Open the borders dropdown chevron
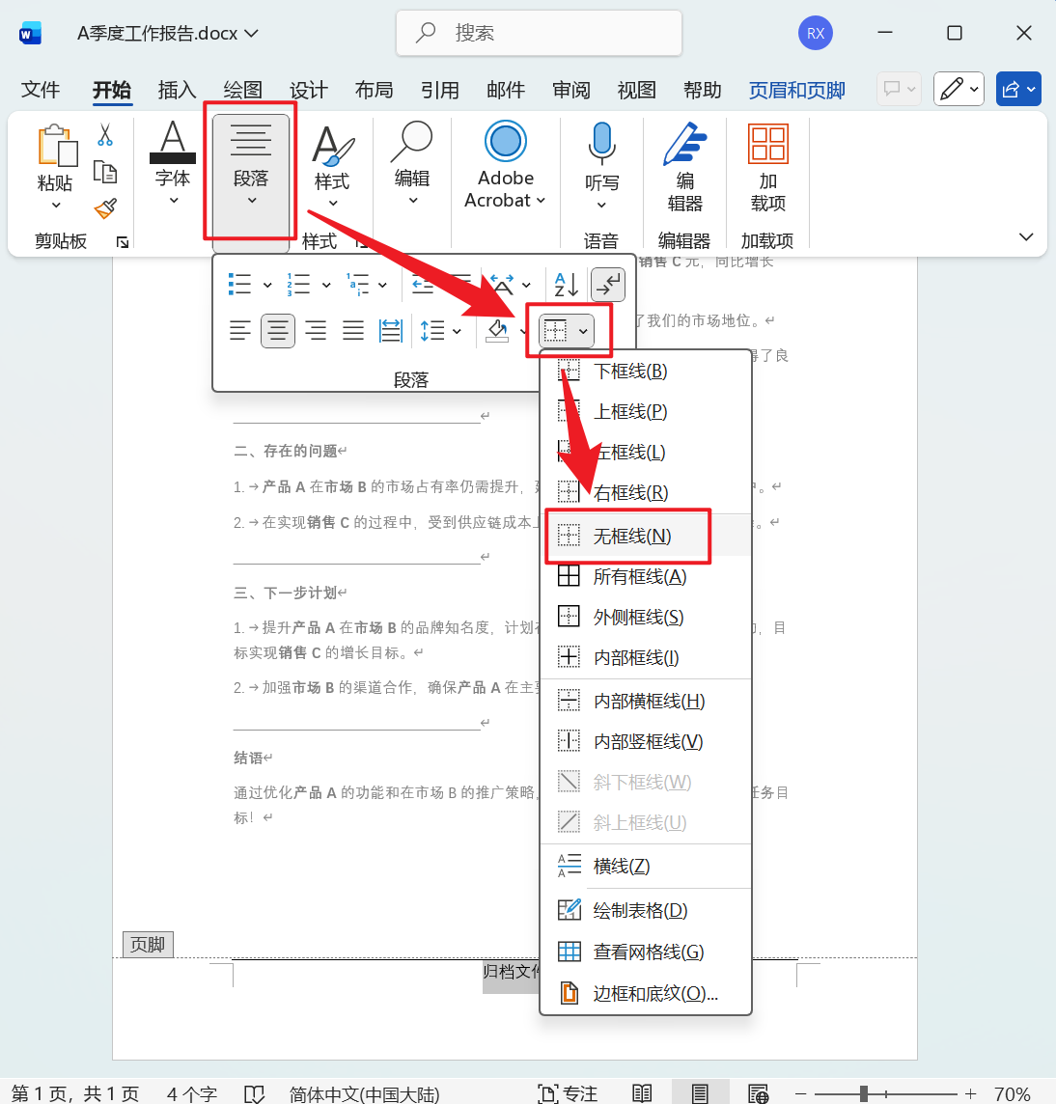Screen dimensions: 1056x1104 pyautogui.click(x=584, y=330)
